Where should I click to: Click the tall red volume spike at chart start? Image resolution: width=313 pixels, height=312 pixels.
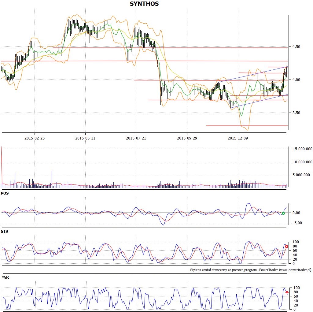[2, 165]
